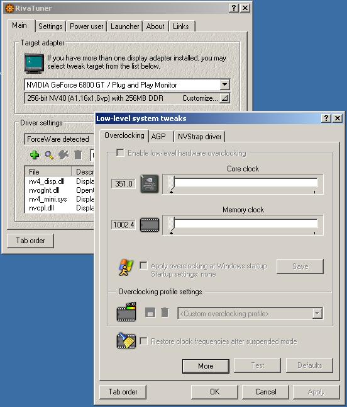Click the Cancel button
The height and width of the screenshot is (407, 347).
pos(265,392)
